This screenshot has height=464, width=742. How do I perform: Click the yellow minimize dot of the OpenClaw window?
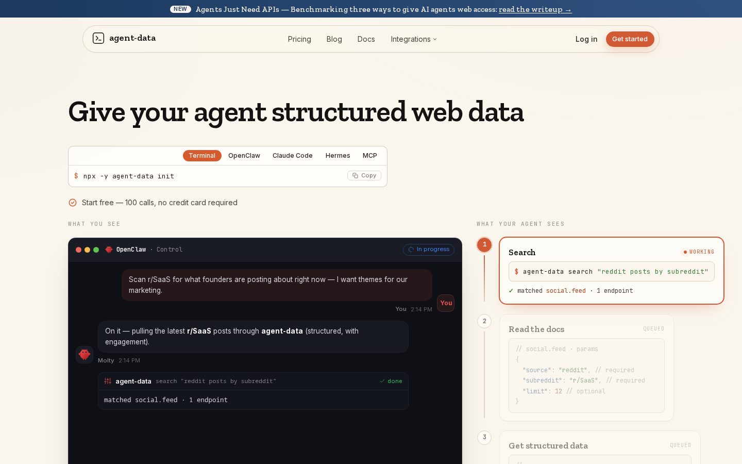87,250
